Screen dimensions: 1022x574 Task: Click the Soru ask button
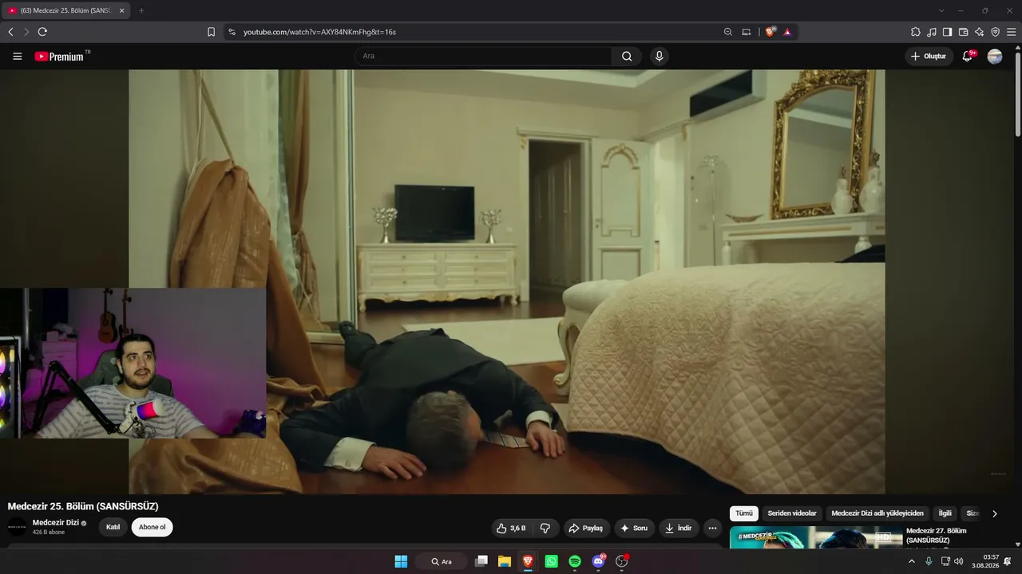coord(634,528)
